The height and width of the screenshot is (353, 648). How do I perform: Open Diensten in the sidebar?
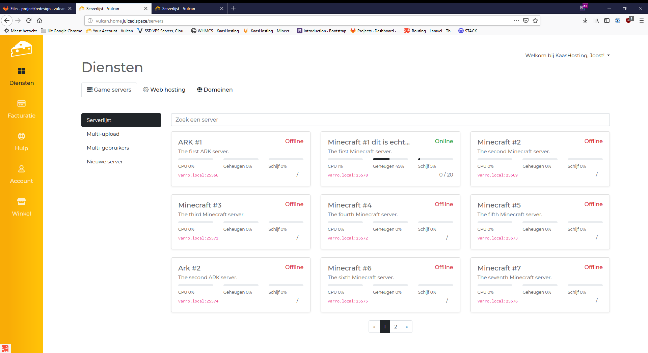pyautogui.click(x=21, y=76)
